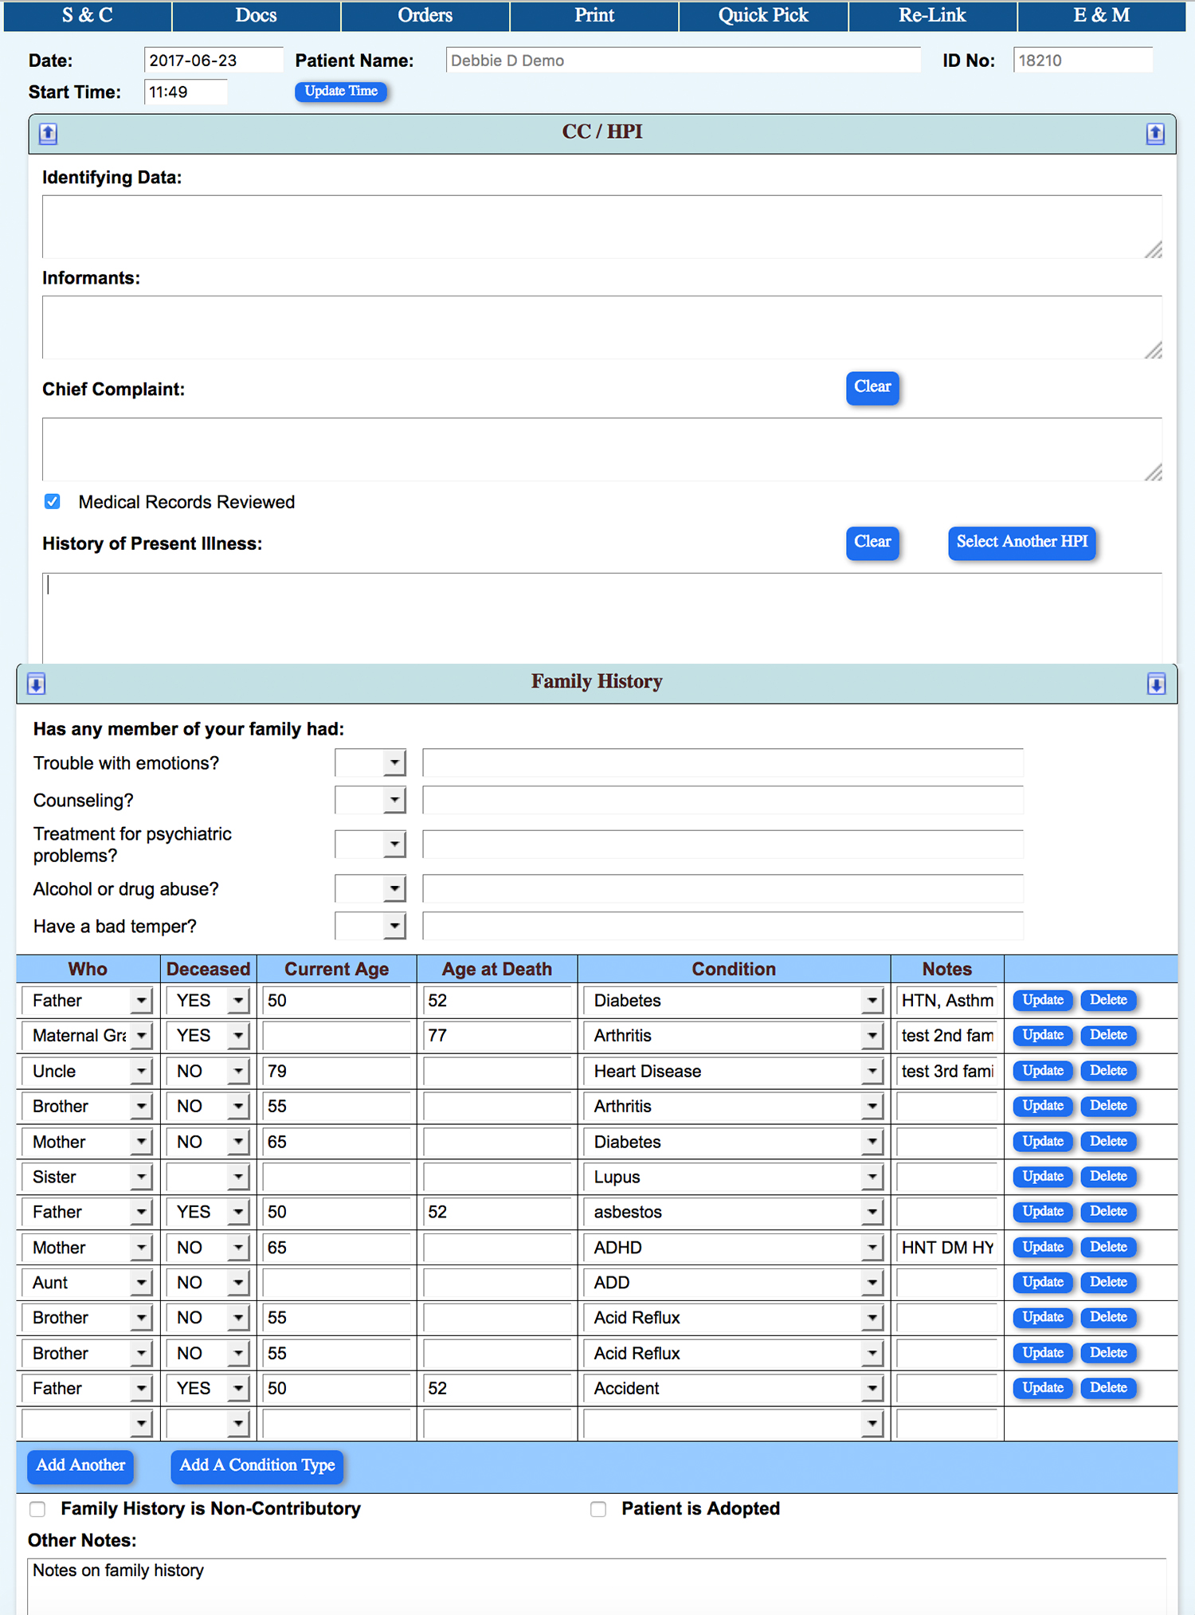The width and height of the screenshot is (1195, 1615).
Task: Clear the Chief Complaint field
Action: click(x=872, y=387)
